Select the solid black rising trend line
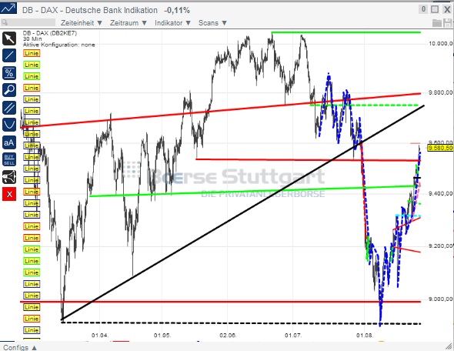454x351 pixels. coord(242,213)
